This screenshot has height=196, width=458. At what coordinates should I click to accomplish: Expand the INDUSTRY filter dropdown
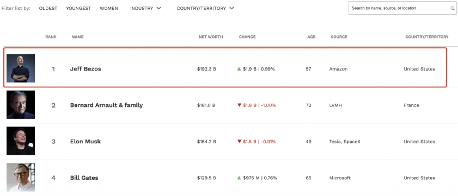145,9
